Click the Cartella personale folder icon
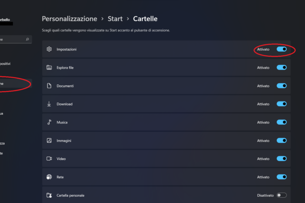Viewport: 305px width, 203px height. (49, 195)
